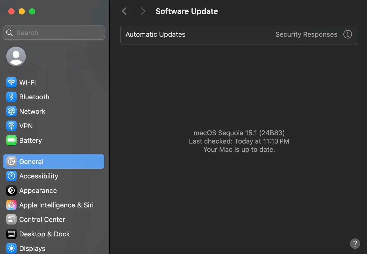Open Automatic Updates info button
This screenshot has height=254, width=367.
pyautogui.click(x=348, y=34)
